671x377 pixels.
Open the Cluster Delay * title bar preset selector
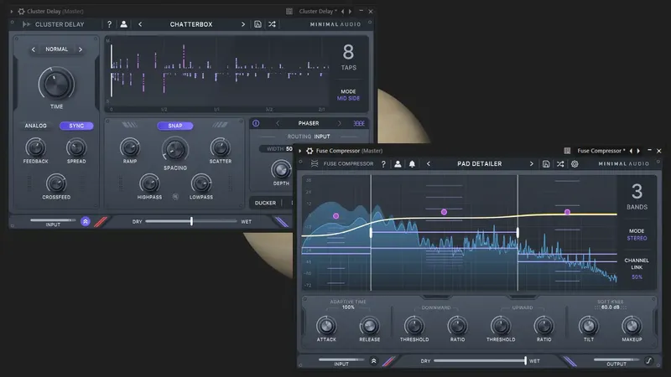click(318, 11)
